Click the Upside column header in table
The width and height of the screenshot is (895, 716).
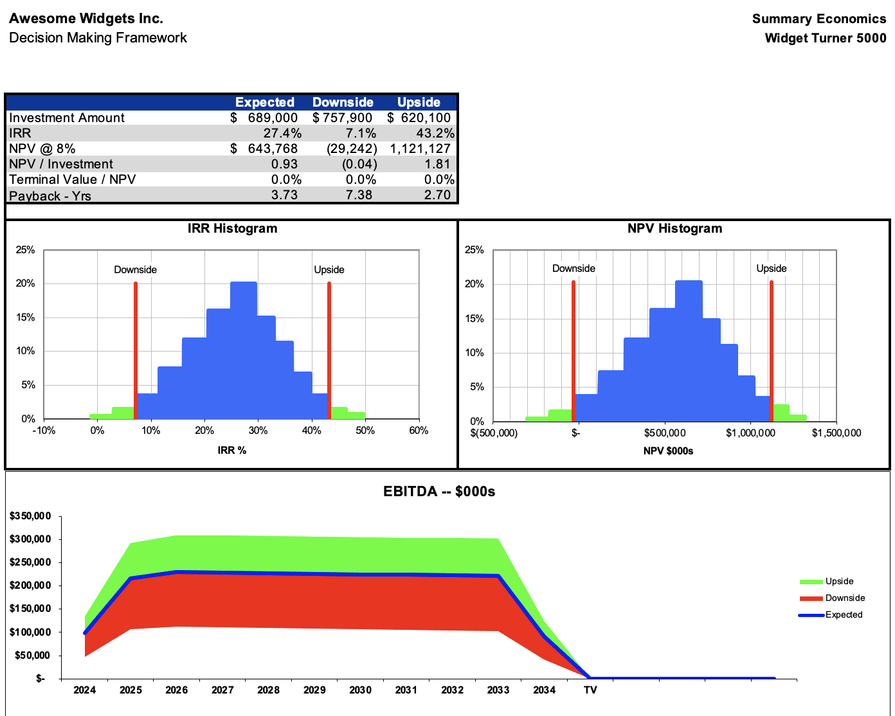pos(419,102)
